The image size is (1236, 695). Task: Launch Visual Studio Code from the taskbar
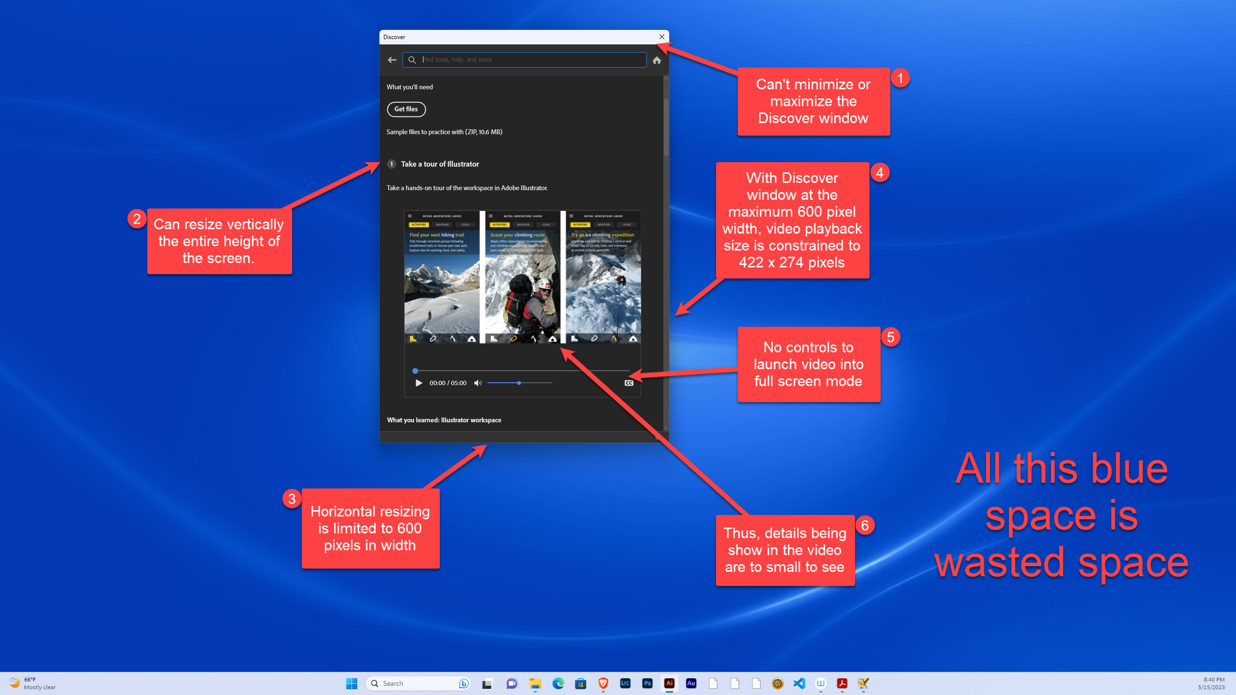[x=799, y=683]
